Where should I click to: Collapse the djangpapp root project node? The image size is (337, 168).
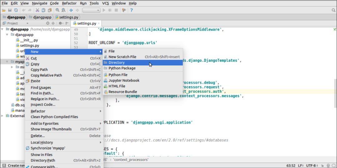point(2,29)
